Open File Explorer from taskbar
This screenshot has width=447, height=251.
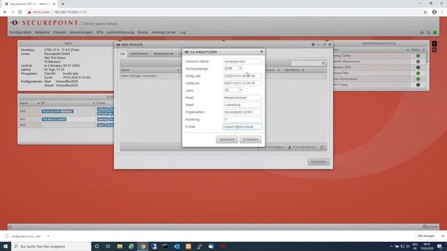(119, 246)
